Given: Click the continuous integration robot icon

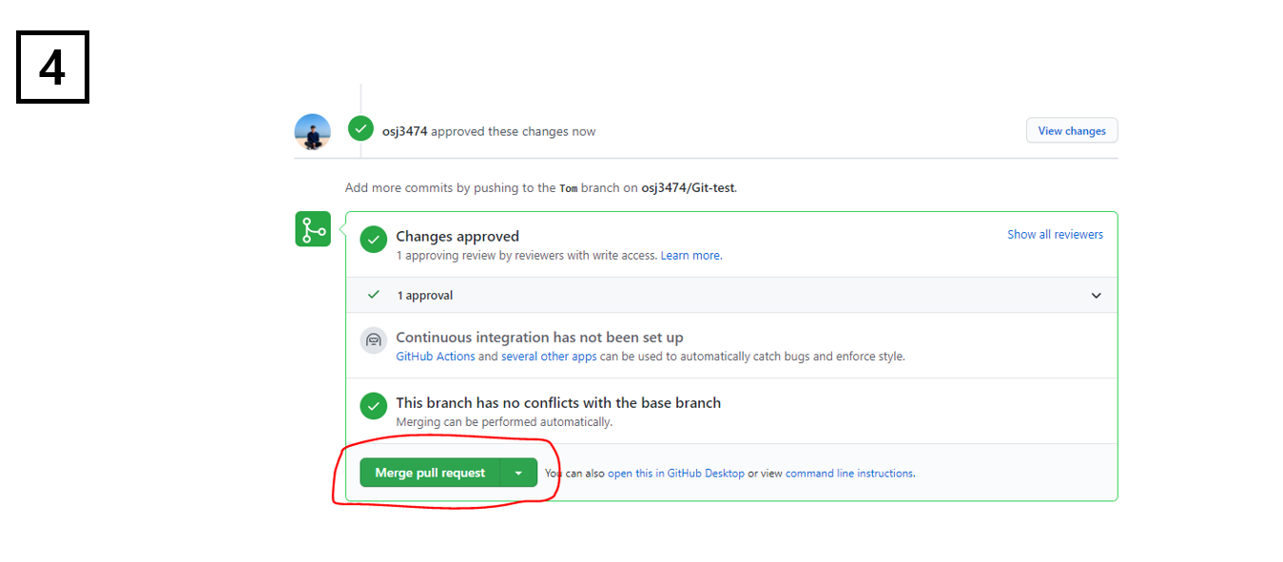Looking at the screenshot, I should 374,339.
